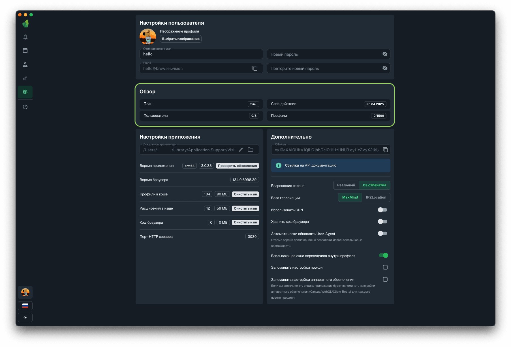Open the Russian flag language selector
The width and height of the screenshot is (511, 347).
(x=25, y=306)
